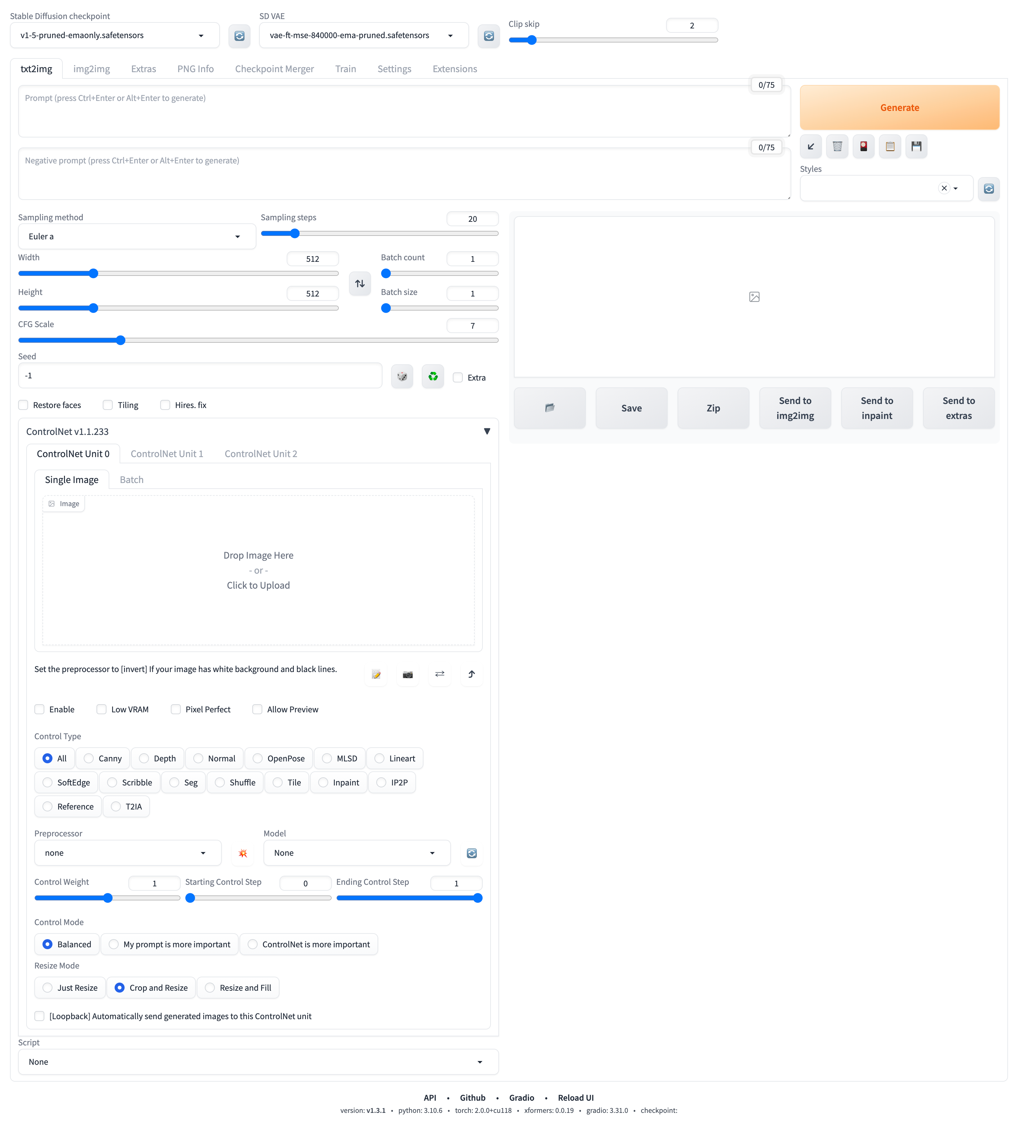
Task: Open the ControlNet Preprocessor dropdown
Action: tap(128, 853)
